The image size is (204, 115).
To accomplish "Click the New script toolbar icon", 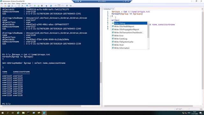I will [2, 6].
